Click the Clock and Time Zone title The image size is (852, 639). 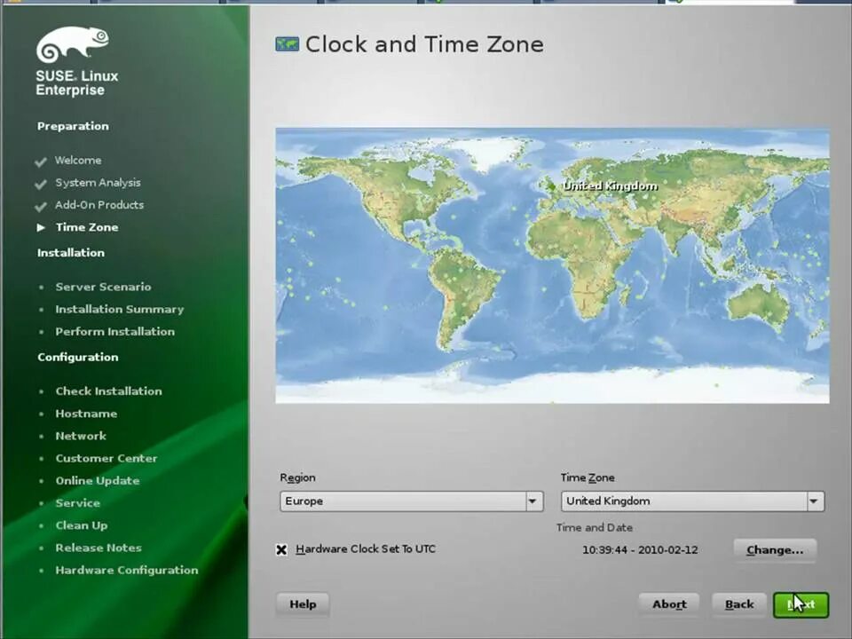(x=424, y=44)
